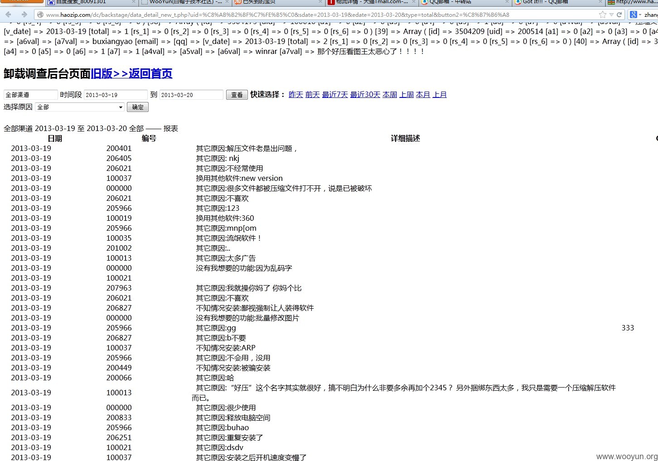Open the 旧版>>返回首页 link
Screen dimensions: 658x461
pos(131,73)
